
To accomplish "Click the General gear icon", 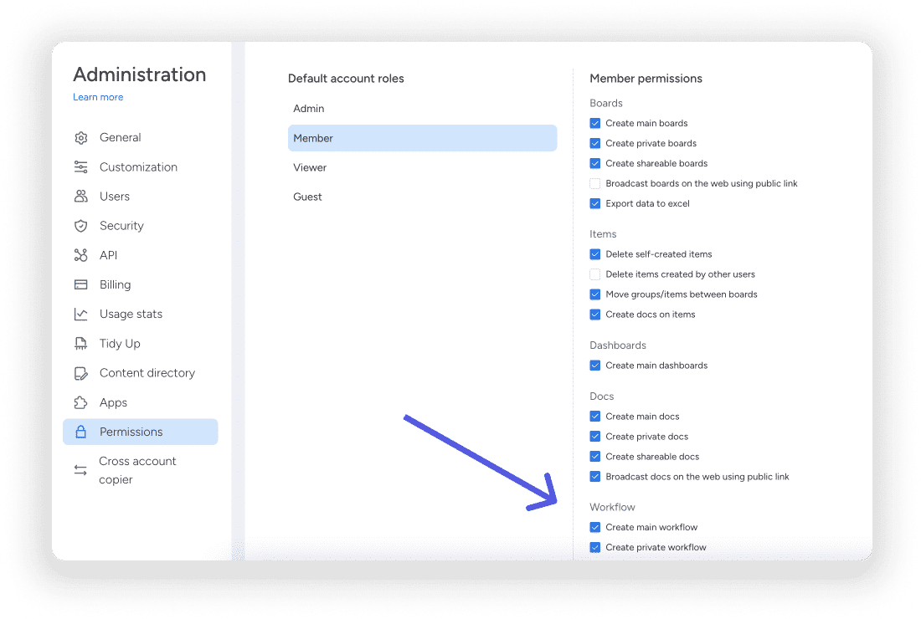I will (x=81, y=138).
